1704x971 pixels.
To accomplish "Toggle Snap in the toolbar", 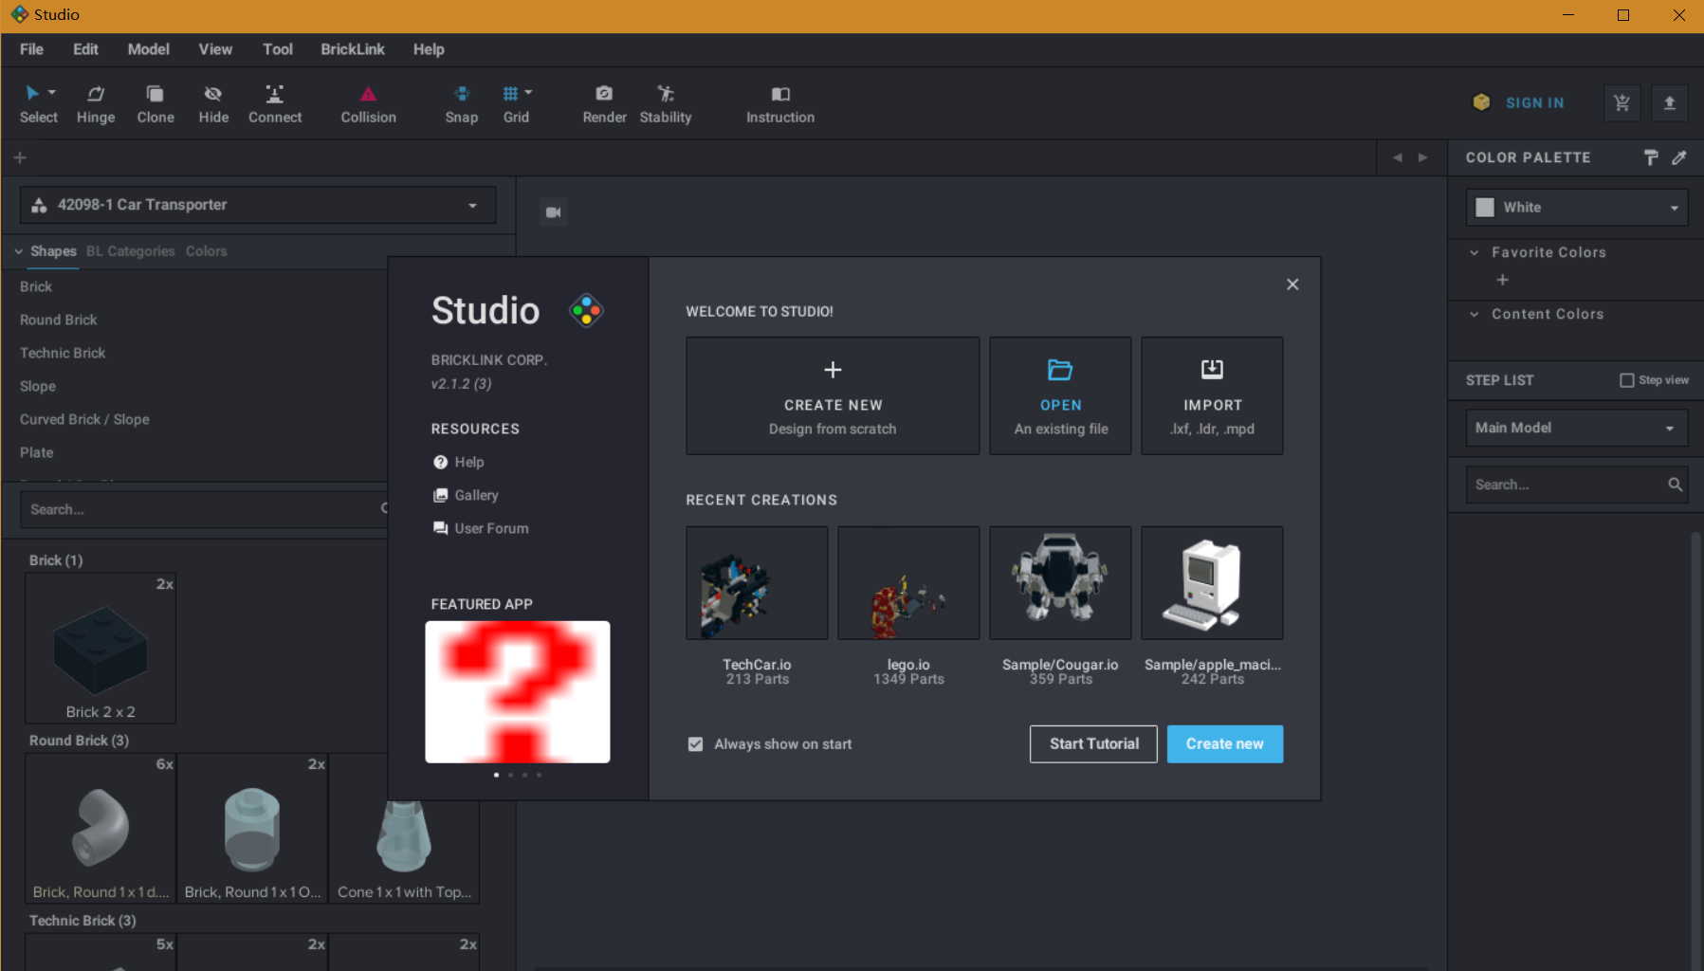I will pyautogui.click(x=462, y=104).
